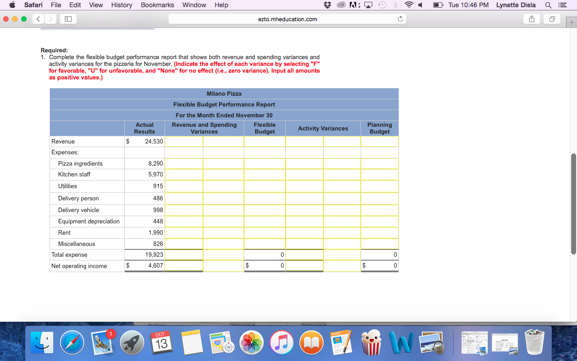Click Rent row Flexible Budget cell
The height and width of the screenshot is (361, 577).
[x=265, y=232]
